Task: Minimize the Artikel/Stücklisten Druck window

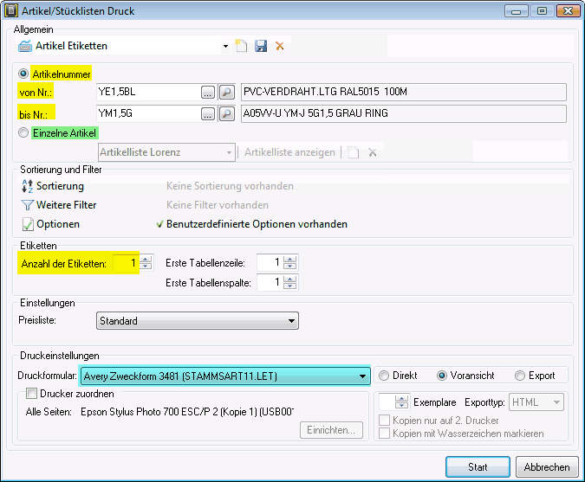Action: 516,10
